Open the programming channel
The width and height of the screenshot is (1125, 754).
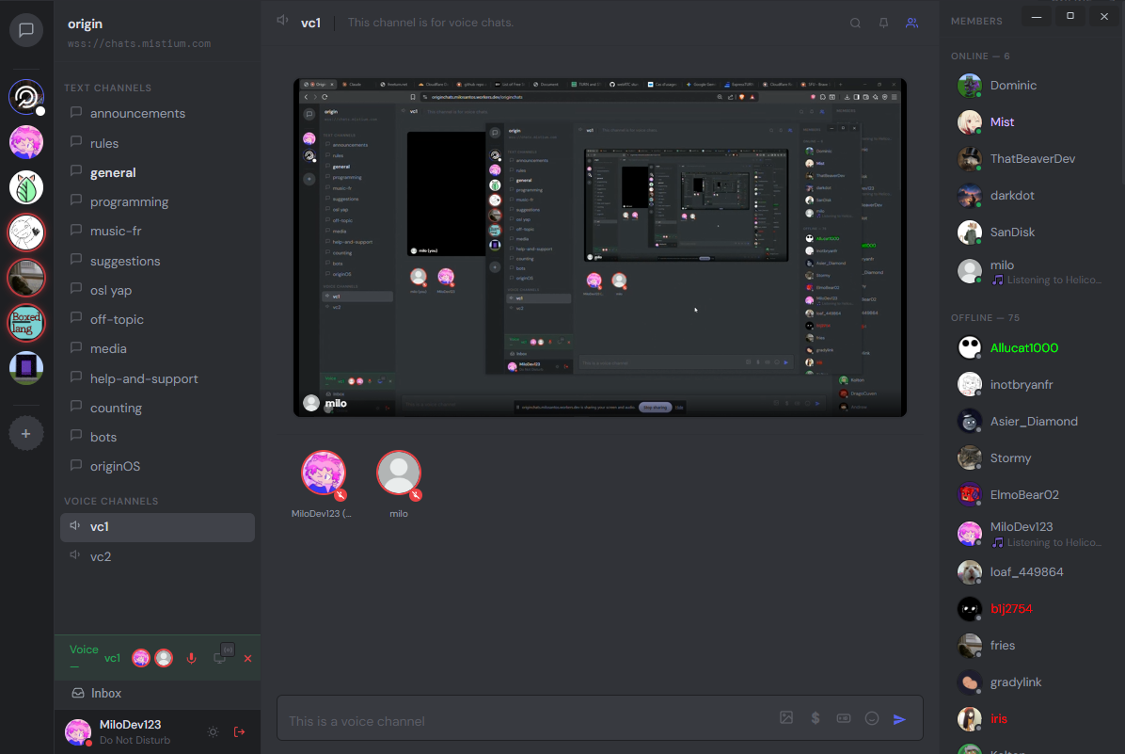(x=157, y=201)
